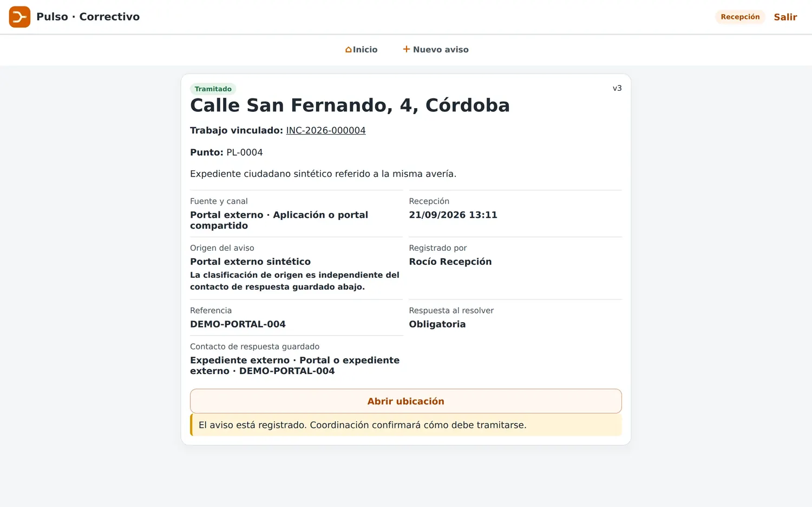The height and width of the screenshot is (507, 812).
Task: Click the reference DEMO-PORTAL-004 under Referencia
Action: coord(238,324)
